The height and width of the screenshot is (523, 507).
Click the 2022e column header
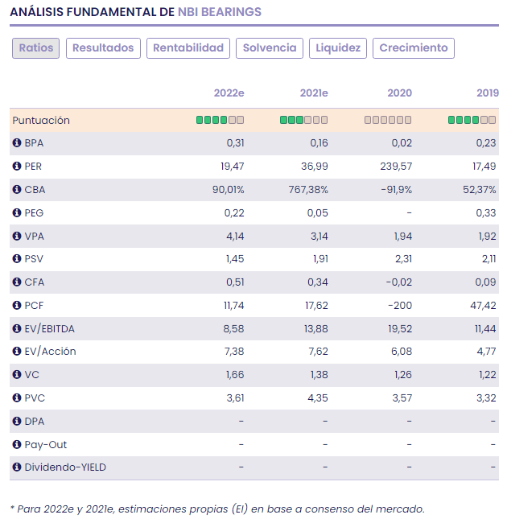[229, 93]
